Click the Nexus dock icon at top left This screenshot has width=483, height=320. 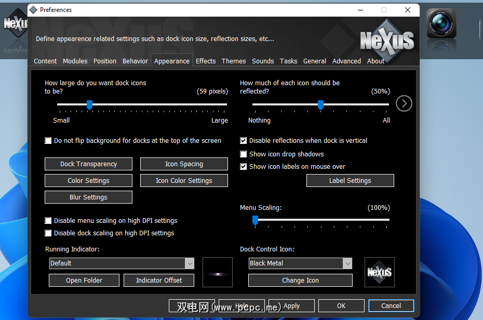(x=15, y=23)
